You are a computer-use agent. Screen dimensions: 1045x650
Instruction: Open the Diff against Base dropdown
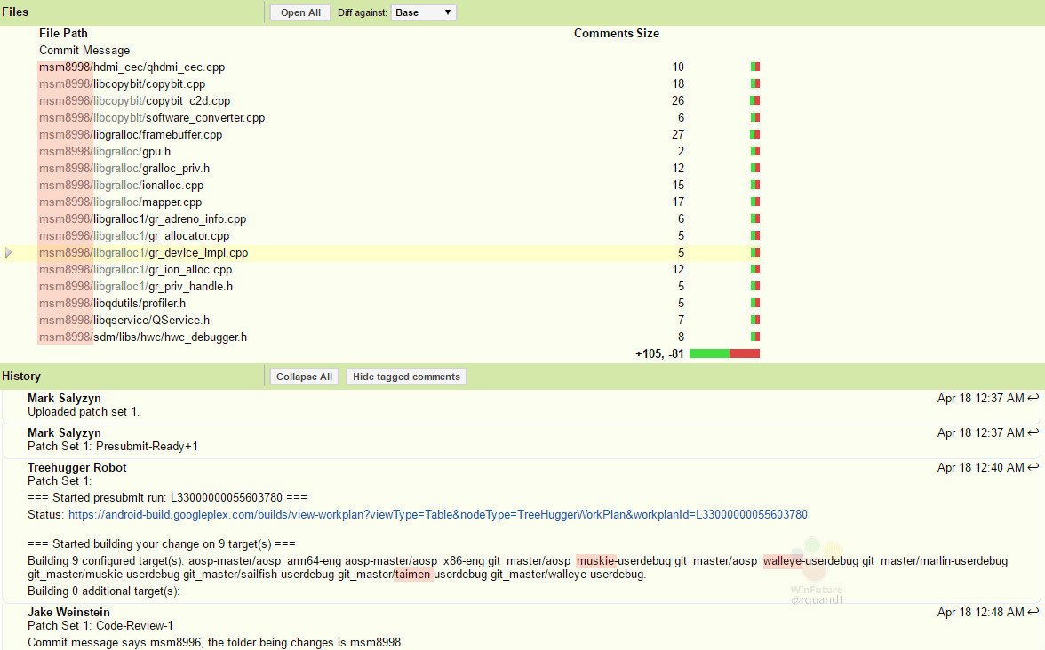pyautogui.click(x=424, y=12)
